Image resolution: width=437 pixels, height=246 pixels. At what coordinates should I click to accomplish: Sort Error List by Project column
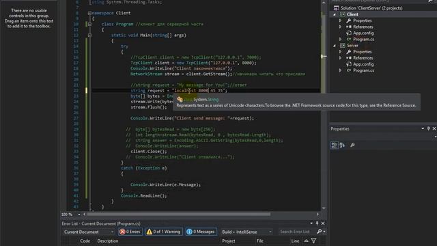pyautogui.click(x=229, y=241)
